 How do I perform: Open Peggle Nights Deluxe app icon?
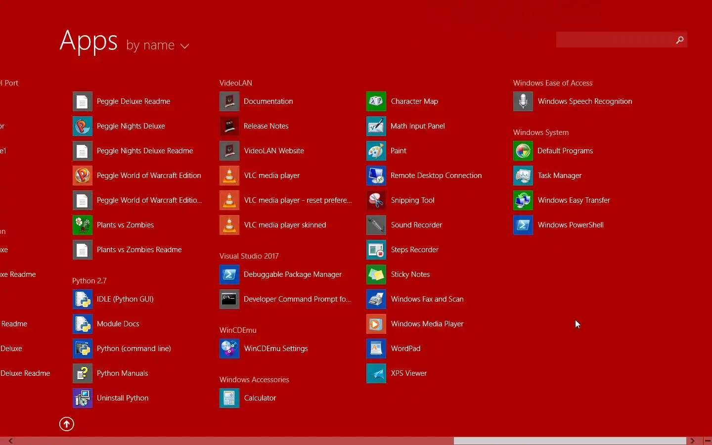83,126
